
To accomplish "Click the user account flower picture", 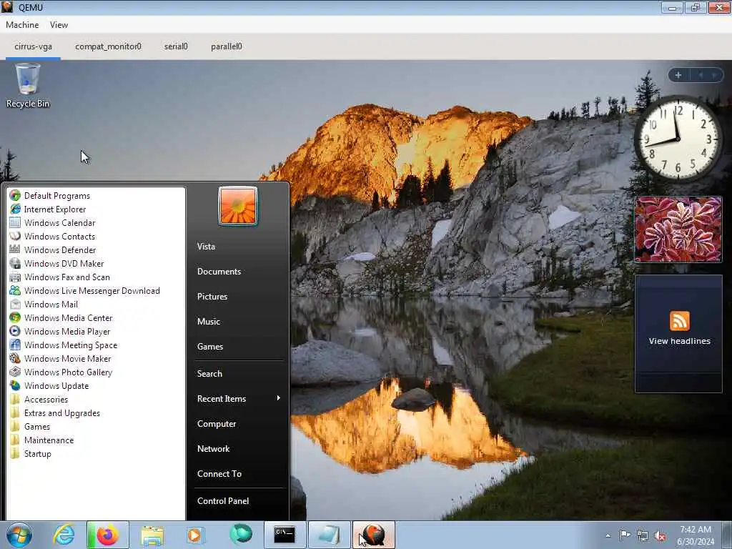I will [x=237, y=206].
